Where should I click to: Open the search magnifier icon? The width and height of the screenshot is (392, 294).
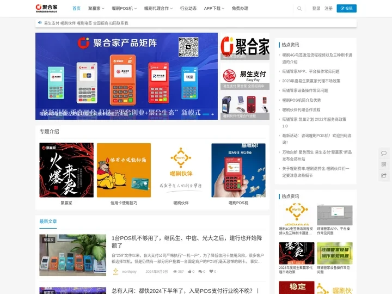(x=299, y=9)
